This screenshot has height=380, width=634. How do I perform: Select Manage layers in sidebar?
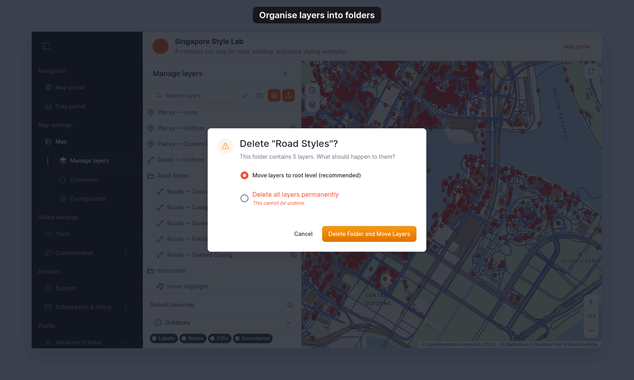click(94, 161)
